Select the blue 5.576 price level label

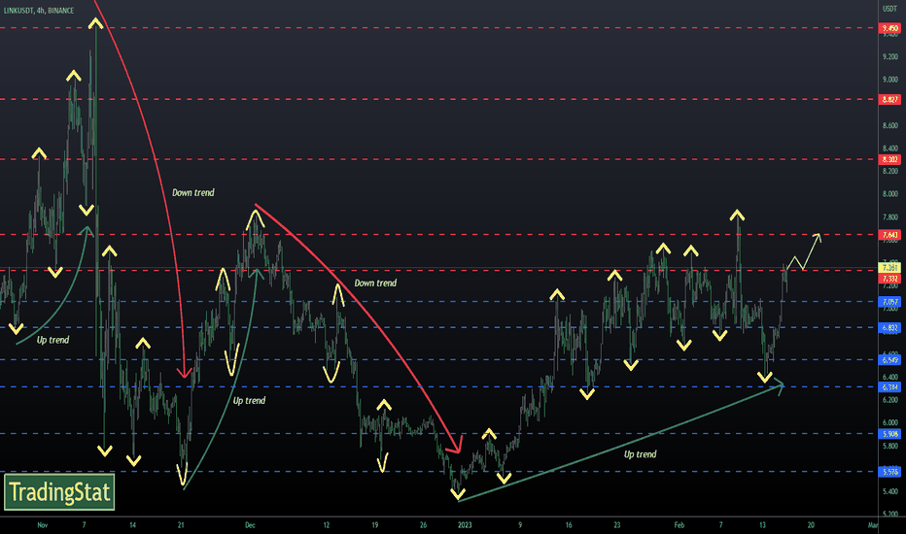[x=889, y=472]
